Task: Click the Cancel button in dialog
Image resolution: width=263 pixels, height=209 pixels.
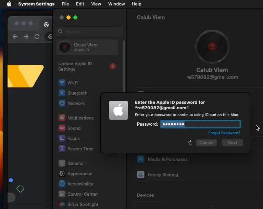Action: (x=206, y=143)
